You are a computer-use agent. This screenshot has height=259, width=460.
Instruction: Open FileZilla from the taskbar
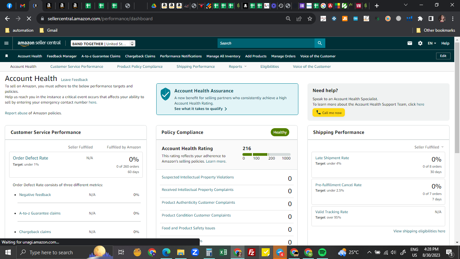(251, 252)
